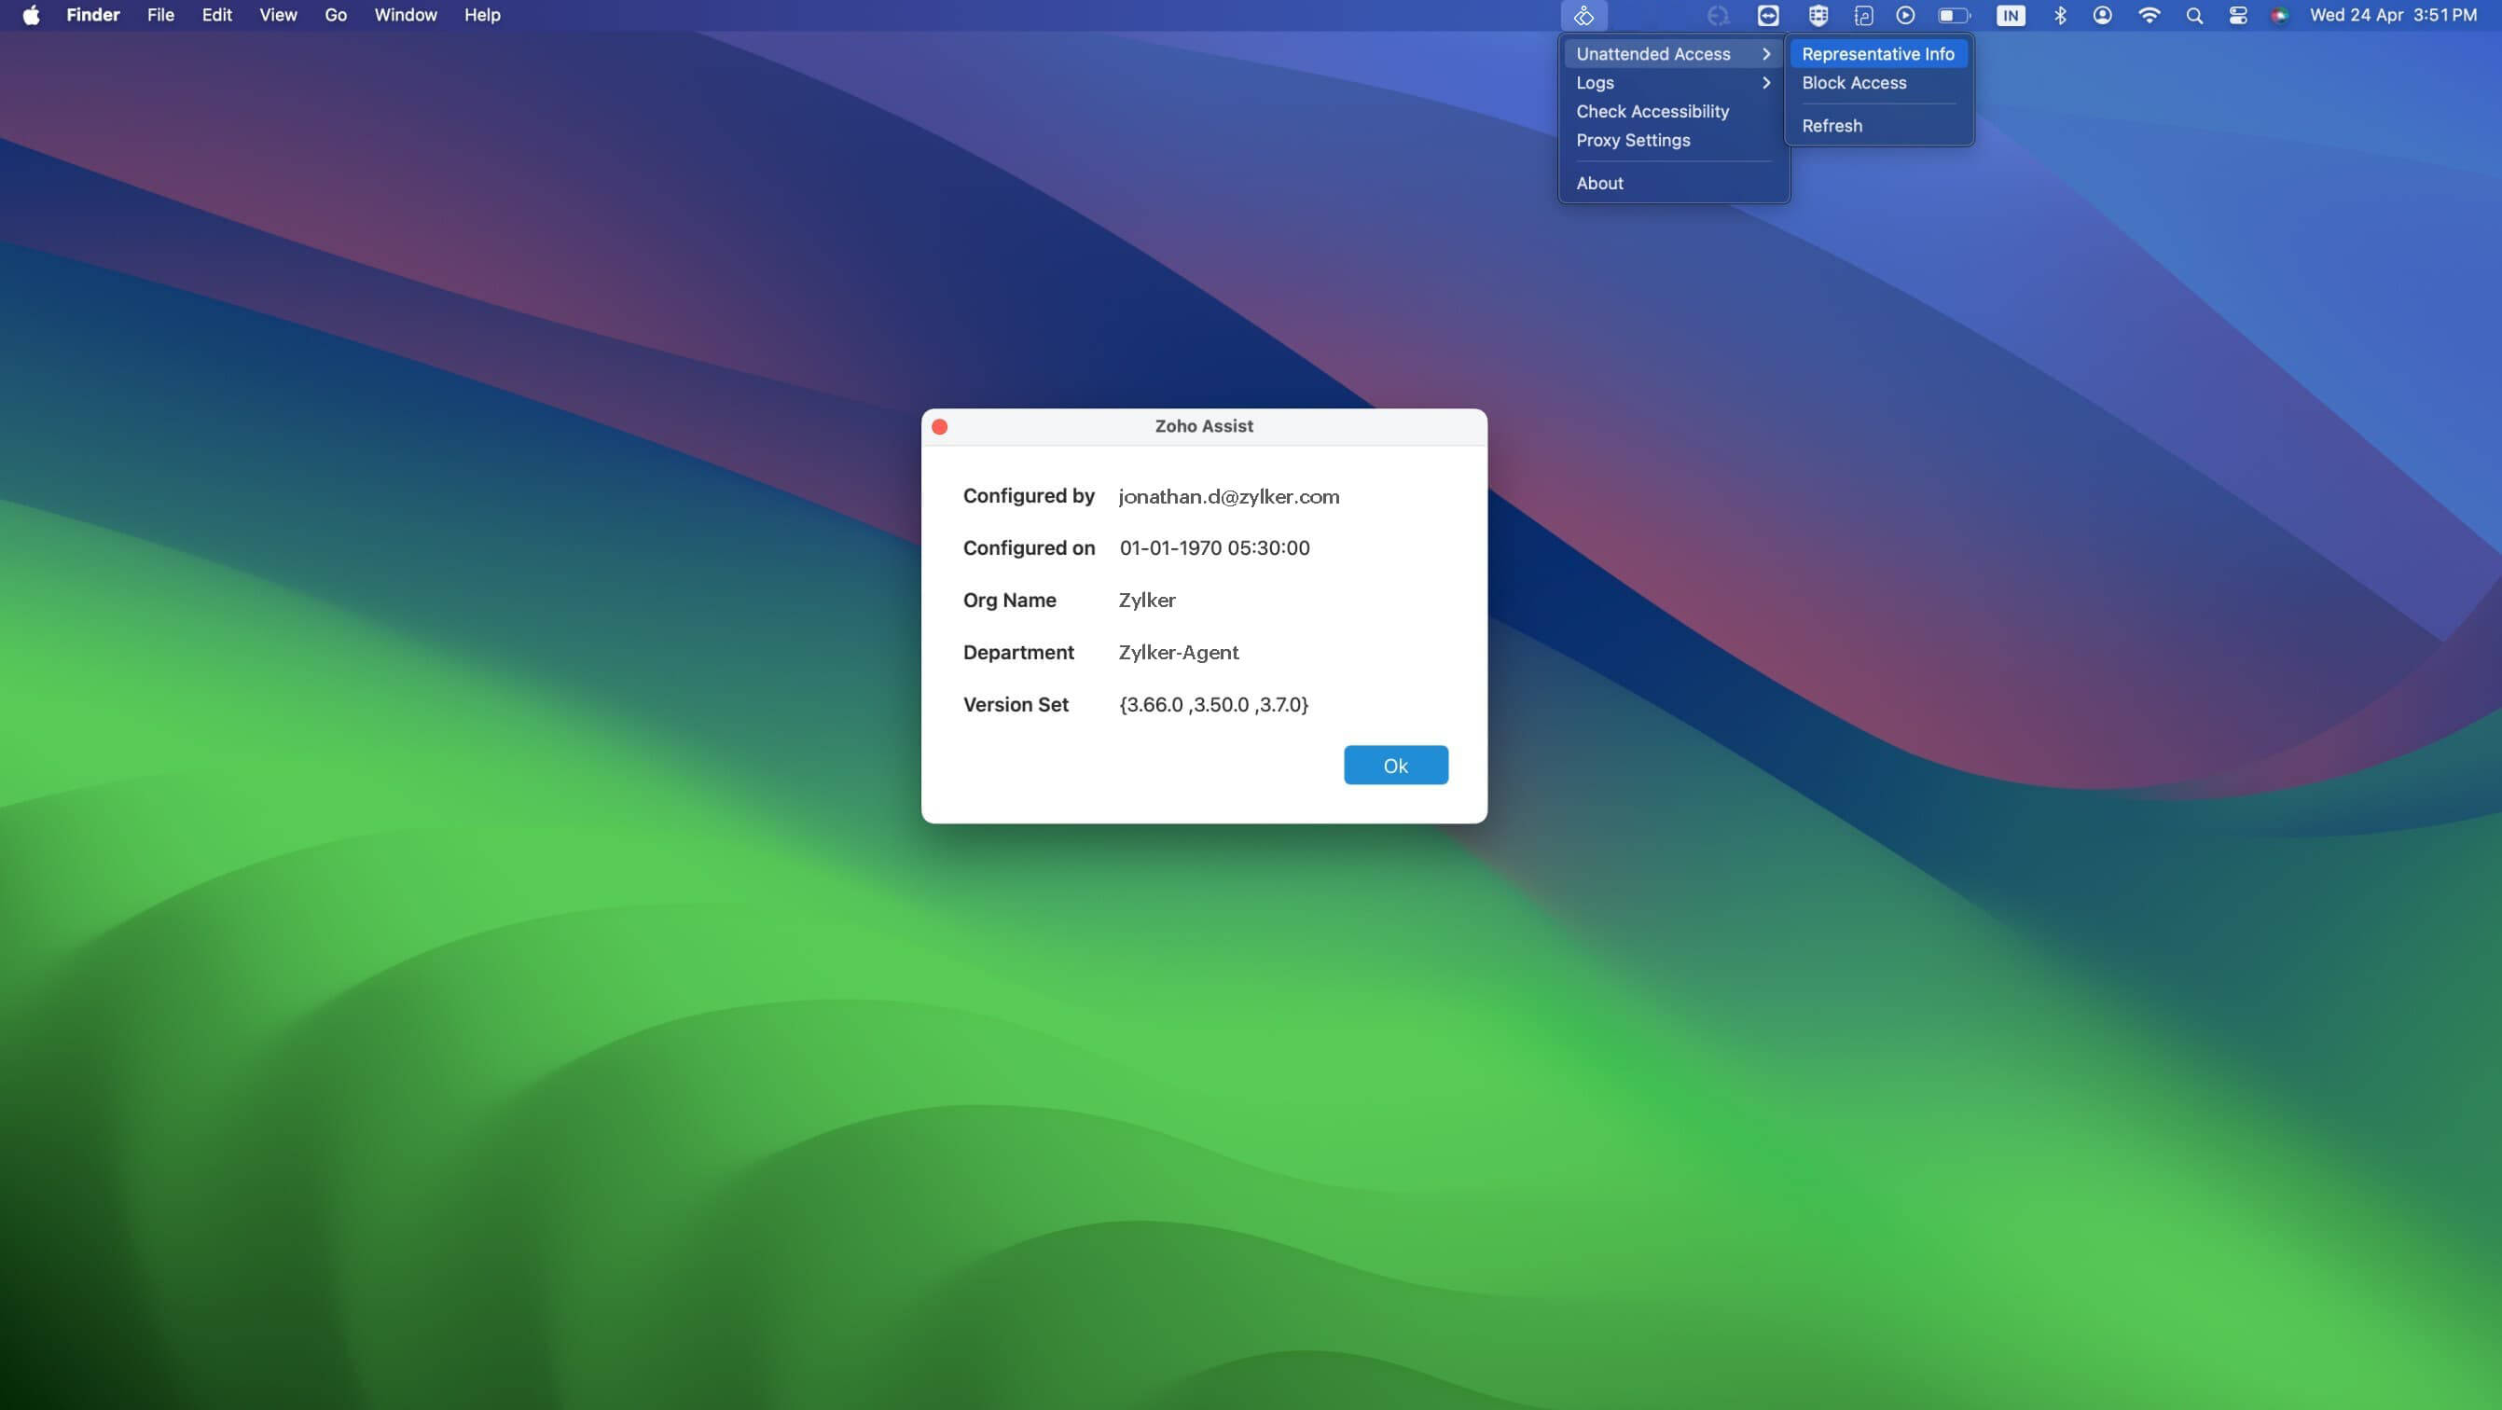The height and width of the screenshot is (1410, 2502).
Task: Click the Siri icon
Action: pyautogui.click(x=2279, y=16)
